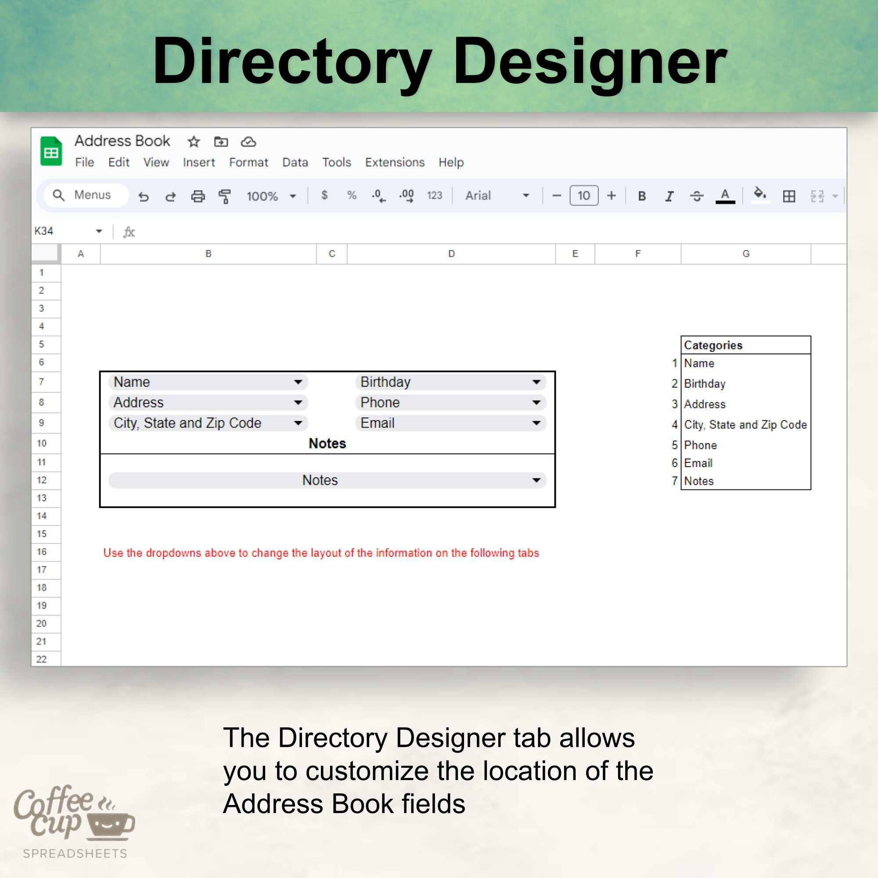Viewport: 878px width, 878px height.
Task: Open the Birthday field dropdown
Action: click(536, 382)
